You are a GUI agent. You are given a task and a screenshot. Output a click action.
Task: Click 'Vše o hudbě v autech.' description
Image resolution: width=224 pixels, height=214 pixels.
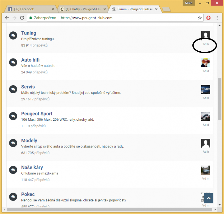point(38,66)
